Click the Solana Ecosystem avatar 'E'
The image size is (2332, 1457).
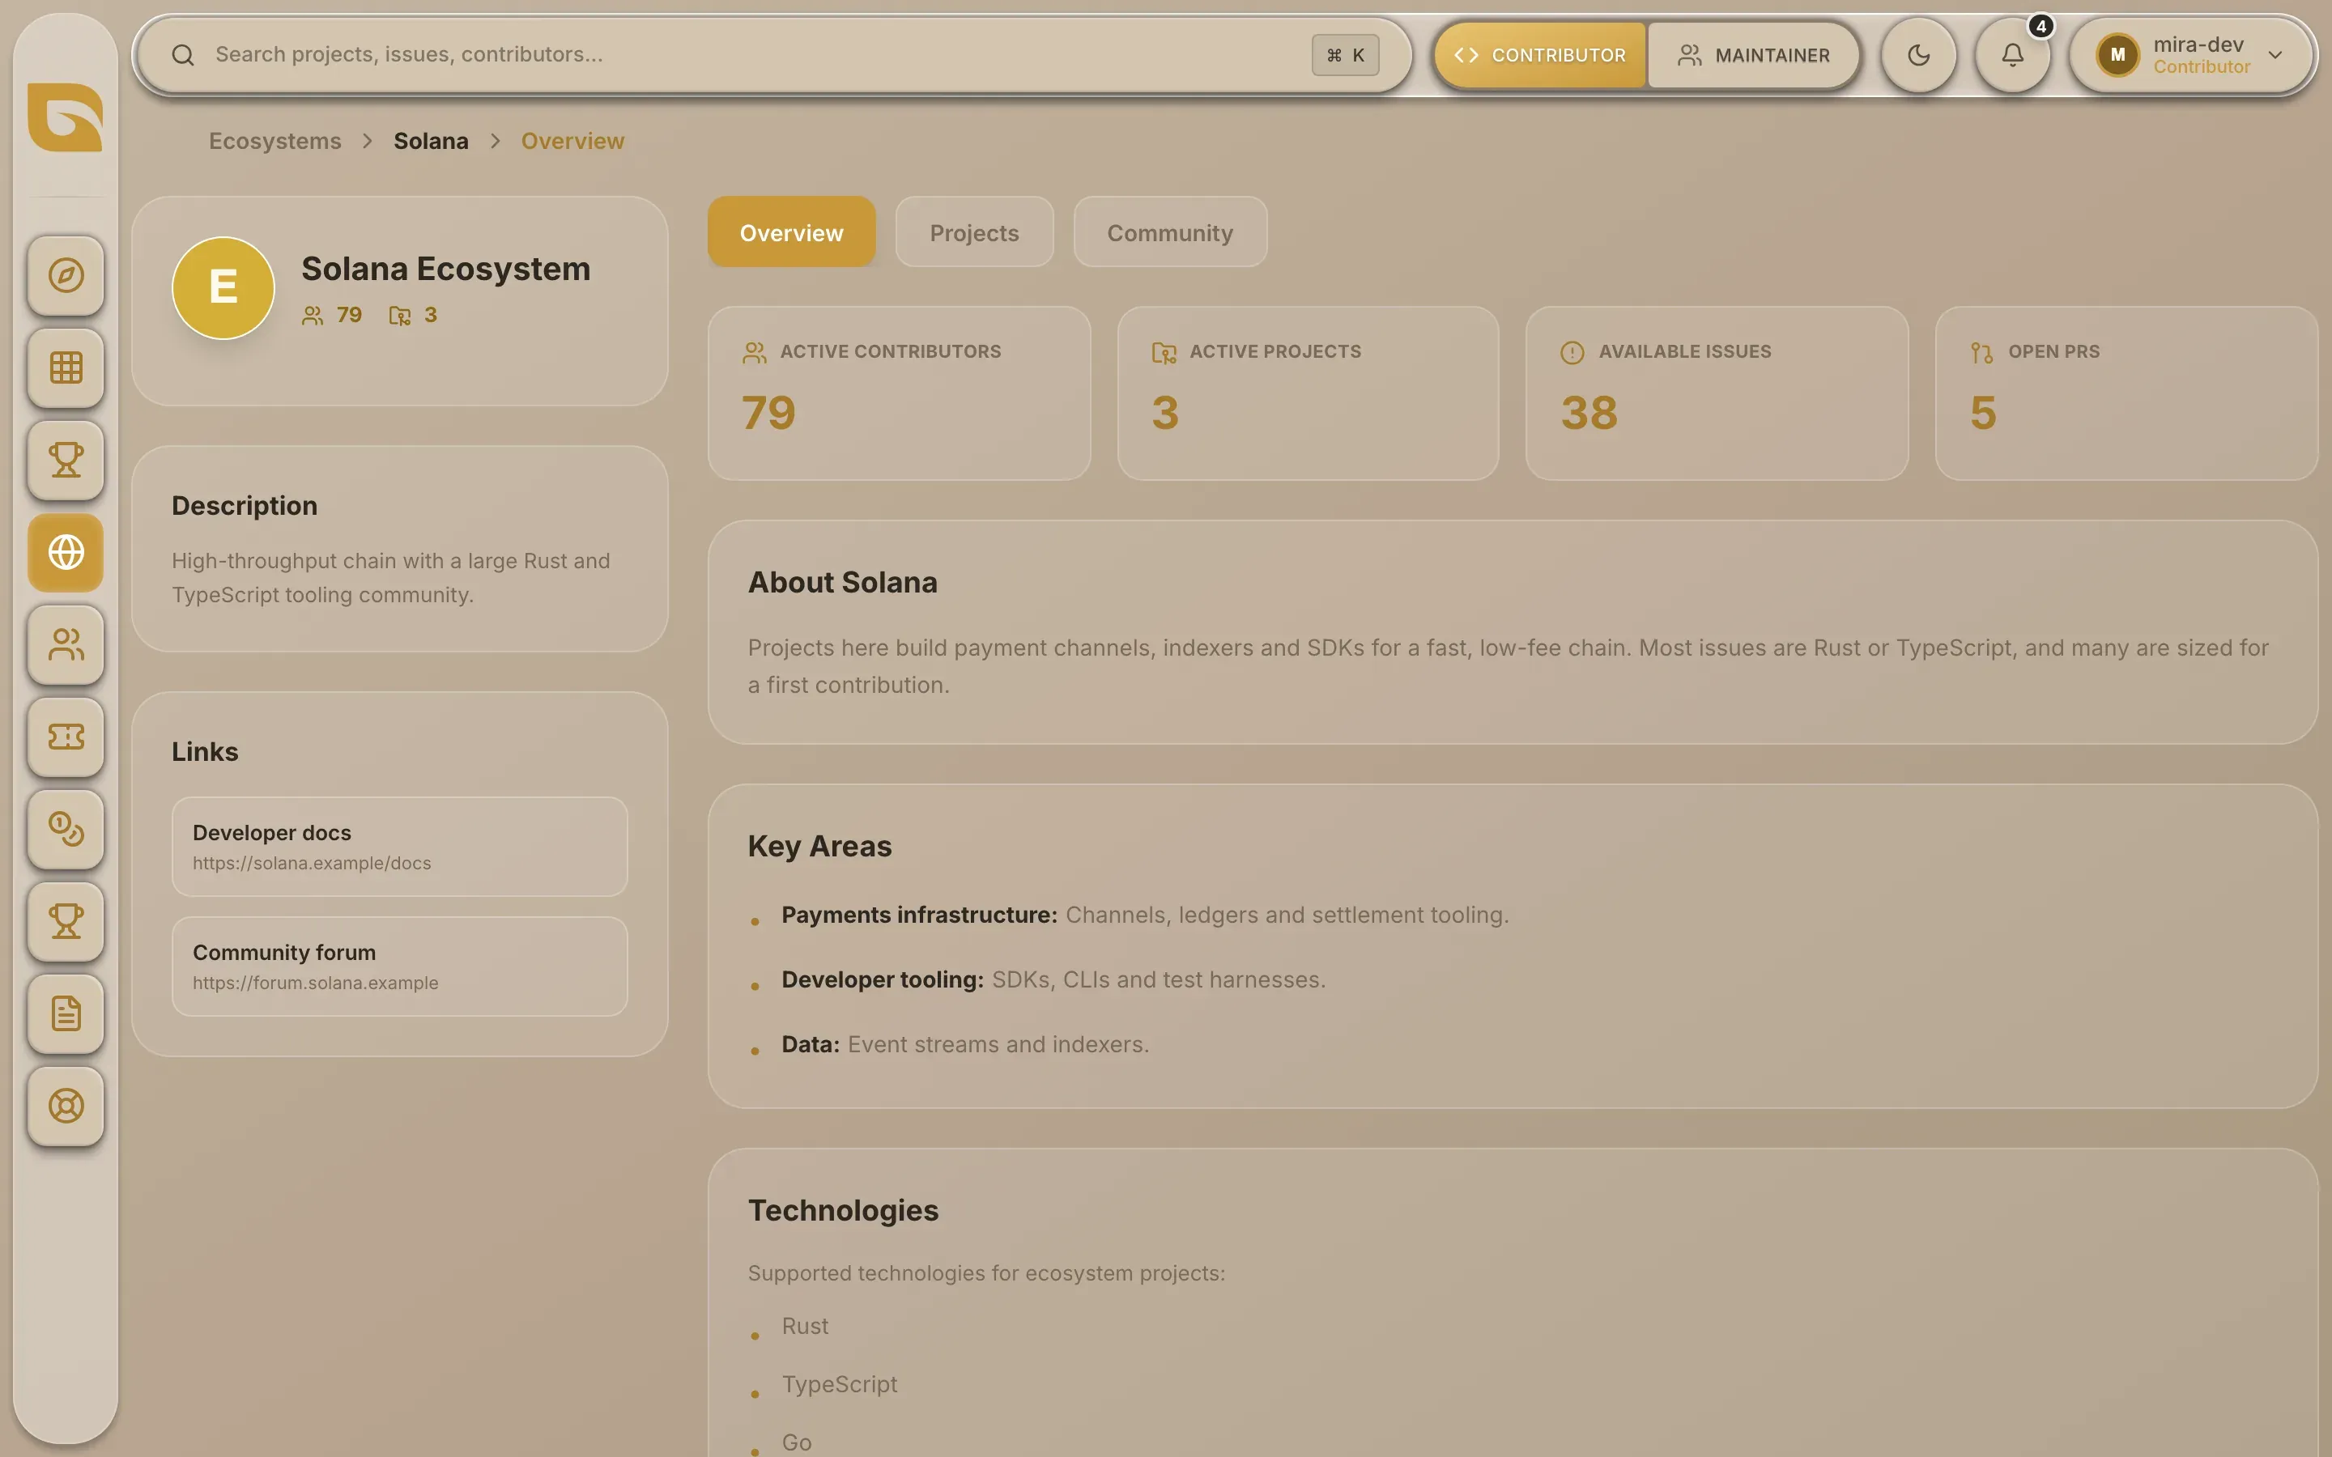click(x=223, y=288)
